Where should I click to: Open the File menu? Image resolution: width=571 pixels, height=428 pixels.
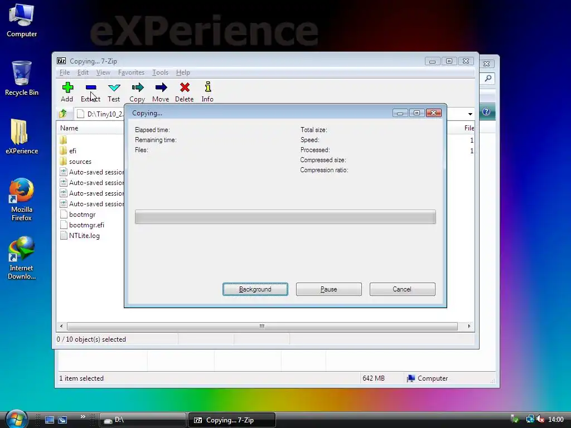point(65,72)
